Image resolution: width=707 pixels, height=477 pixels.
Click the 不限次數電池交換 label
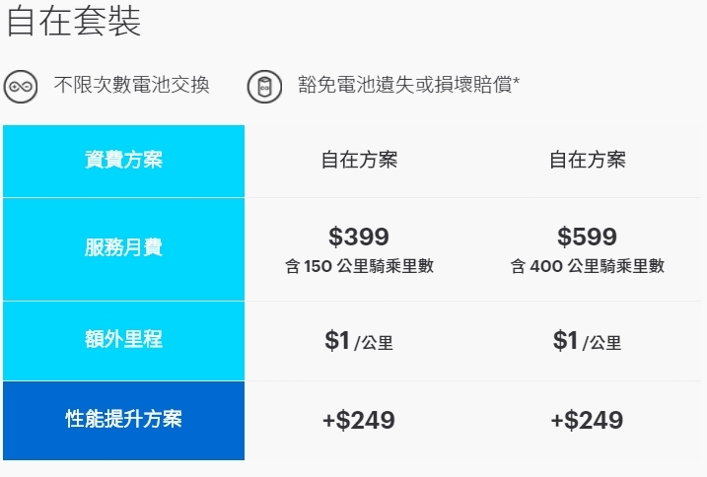click(x=132, y=85)
